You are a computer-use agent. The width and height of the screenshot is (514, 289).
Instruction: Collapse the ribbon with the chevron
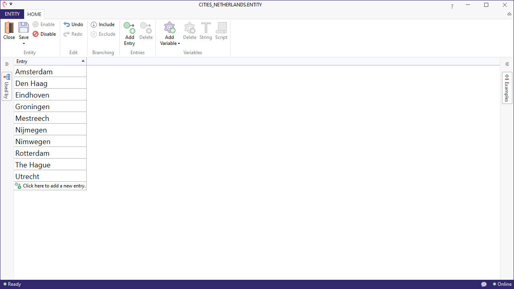509,14
